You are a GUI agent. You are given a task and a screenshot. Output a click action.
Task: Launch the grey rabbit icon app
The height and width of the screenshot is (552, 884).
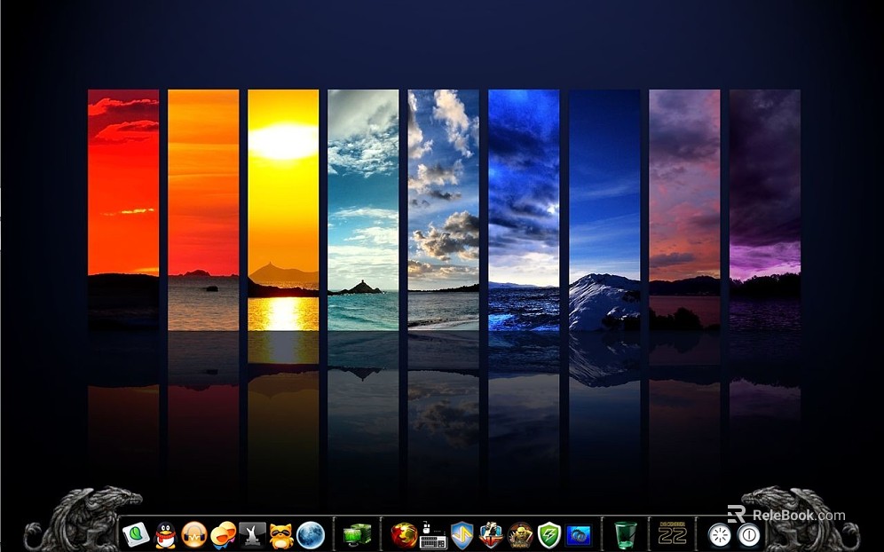tap(252, 534)
